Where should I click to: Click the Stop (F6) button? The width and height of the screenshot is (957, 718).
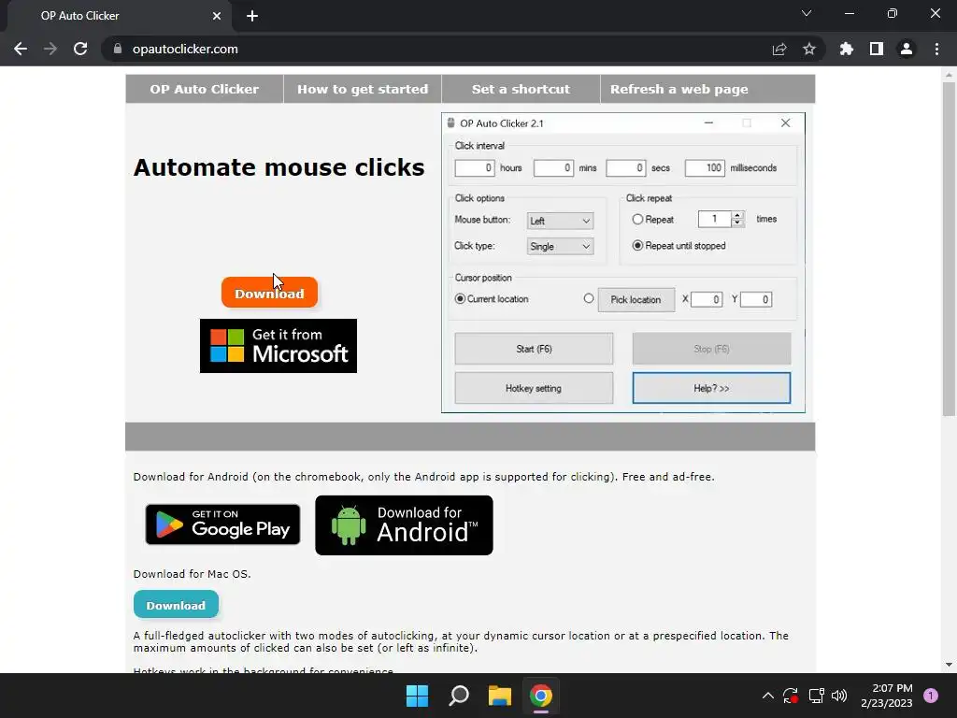click(x=711, y=349)
